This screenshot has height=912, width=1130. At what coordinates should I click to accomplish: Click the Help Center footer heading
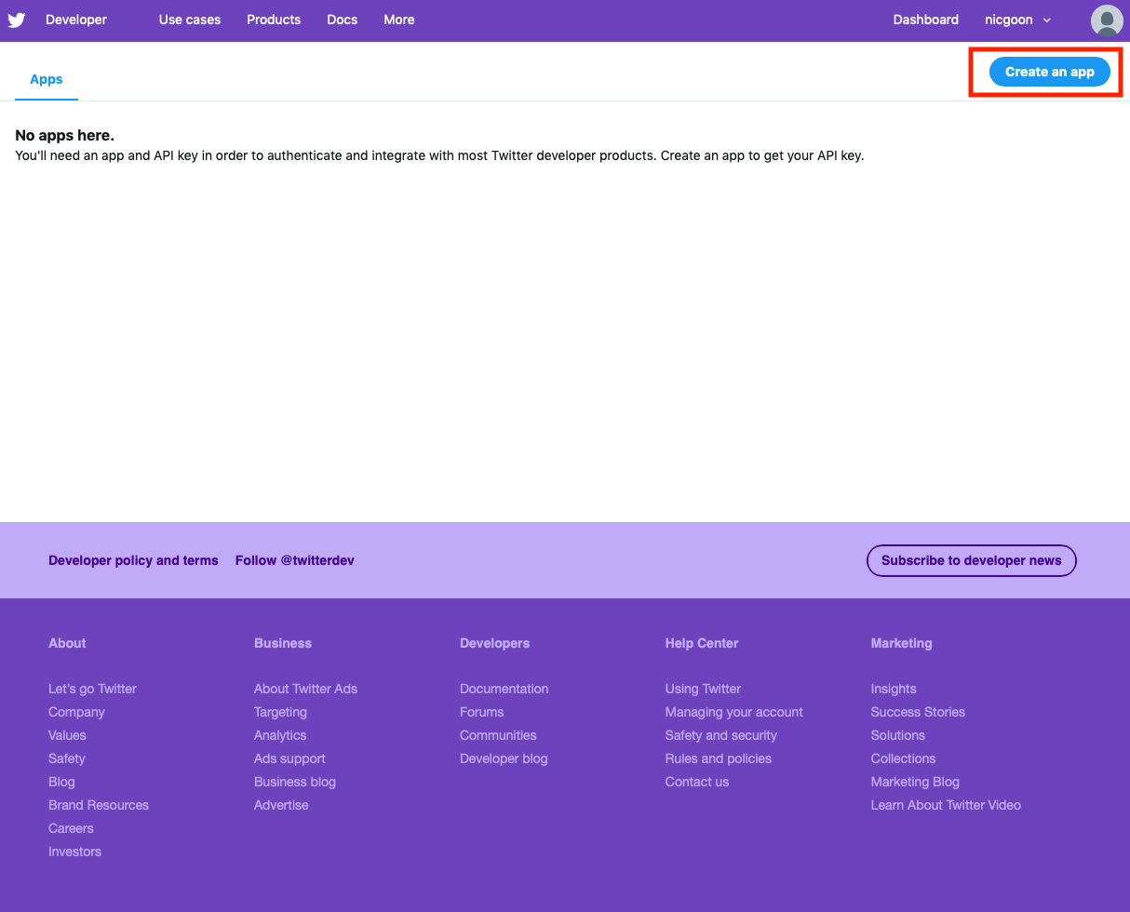coord(702,643)
